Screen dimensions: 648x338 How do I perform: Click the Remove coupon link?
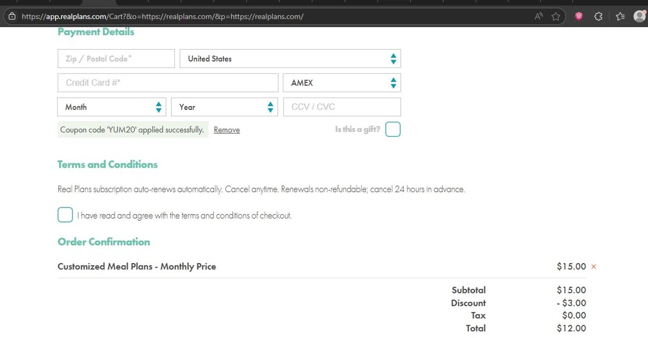pos(227,130)
